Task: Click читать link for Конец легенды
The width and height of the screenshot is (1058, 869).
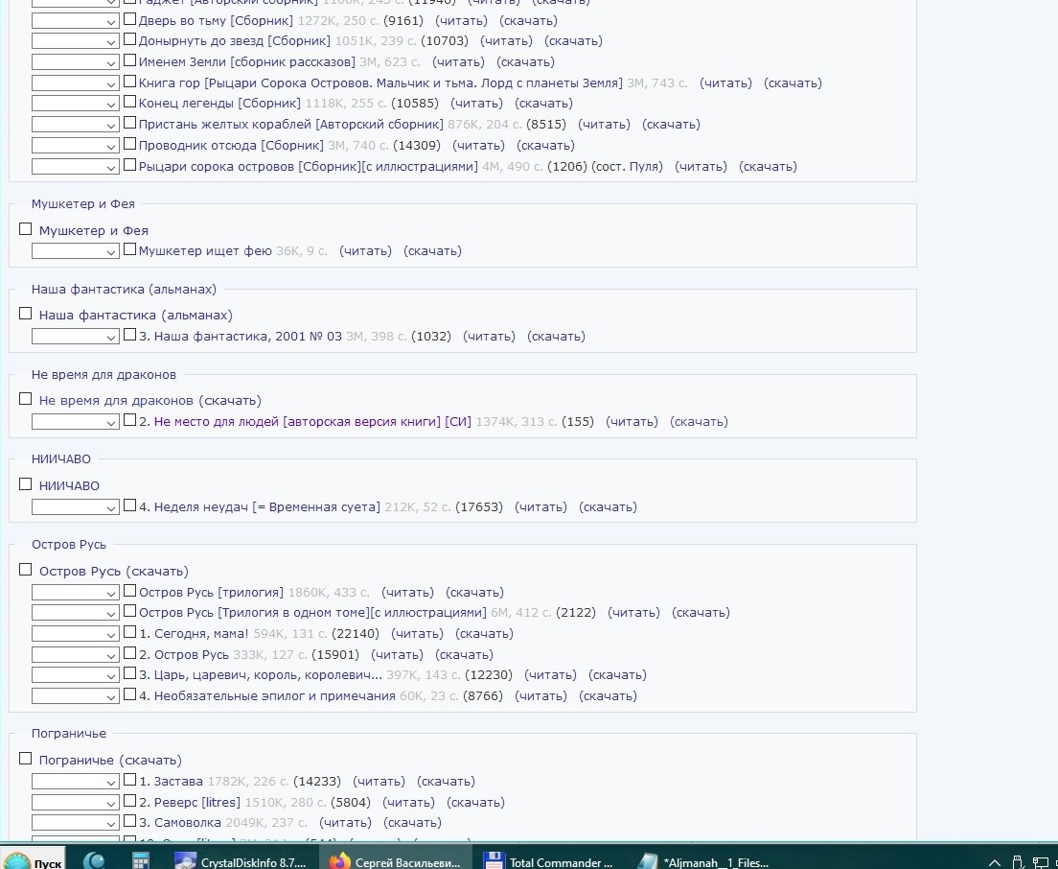Action: [x=477, y=104]
